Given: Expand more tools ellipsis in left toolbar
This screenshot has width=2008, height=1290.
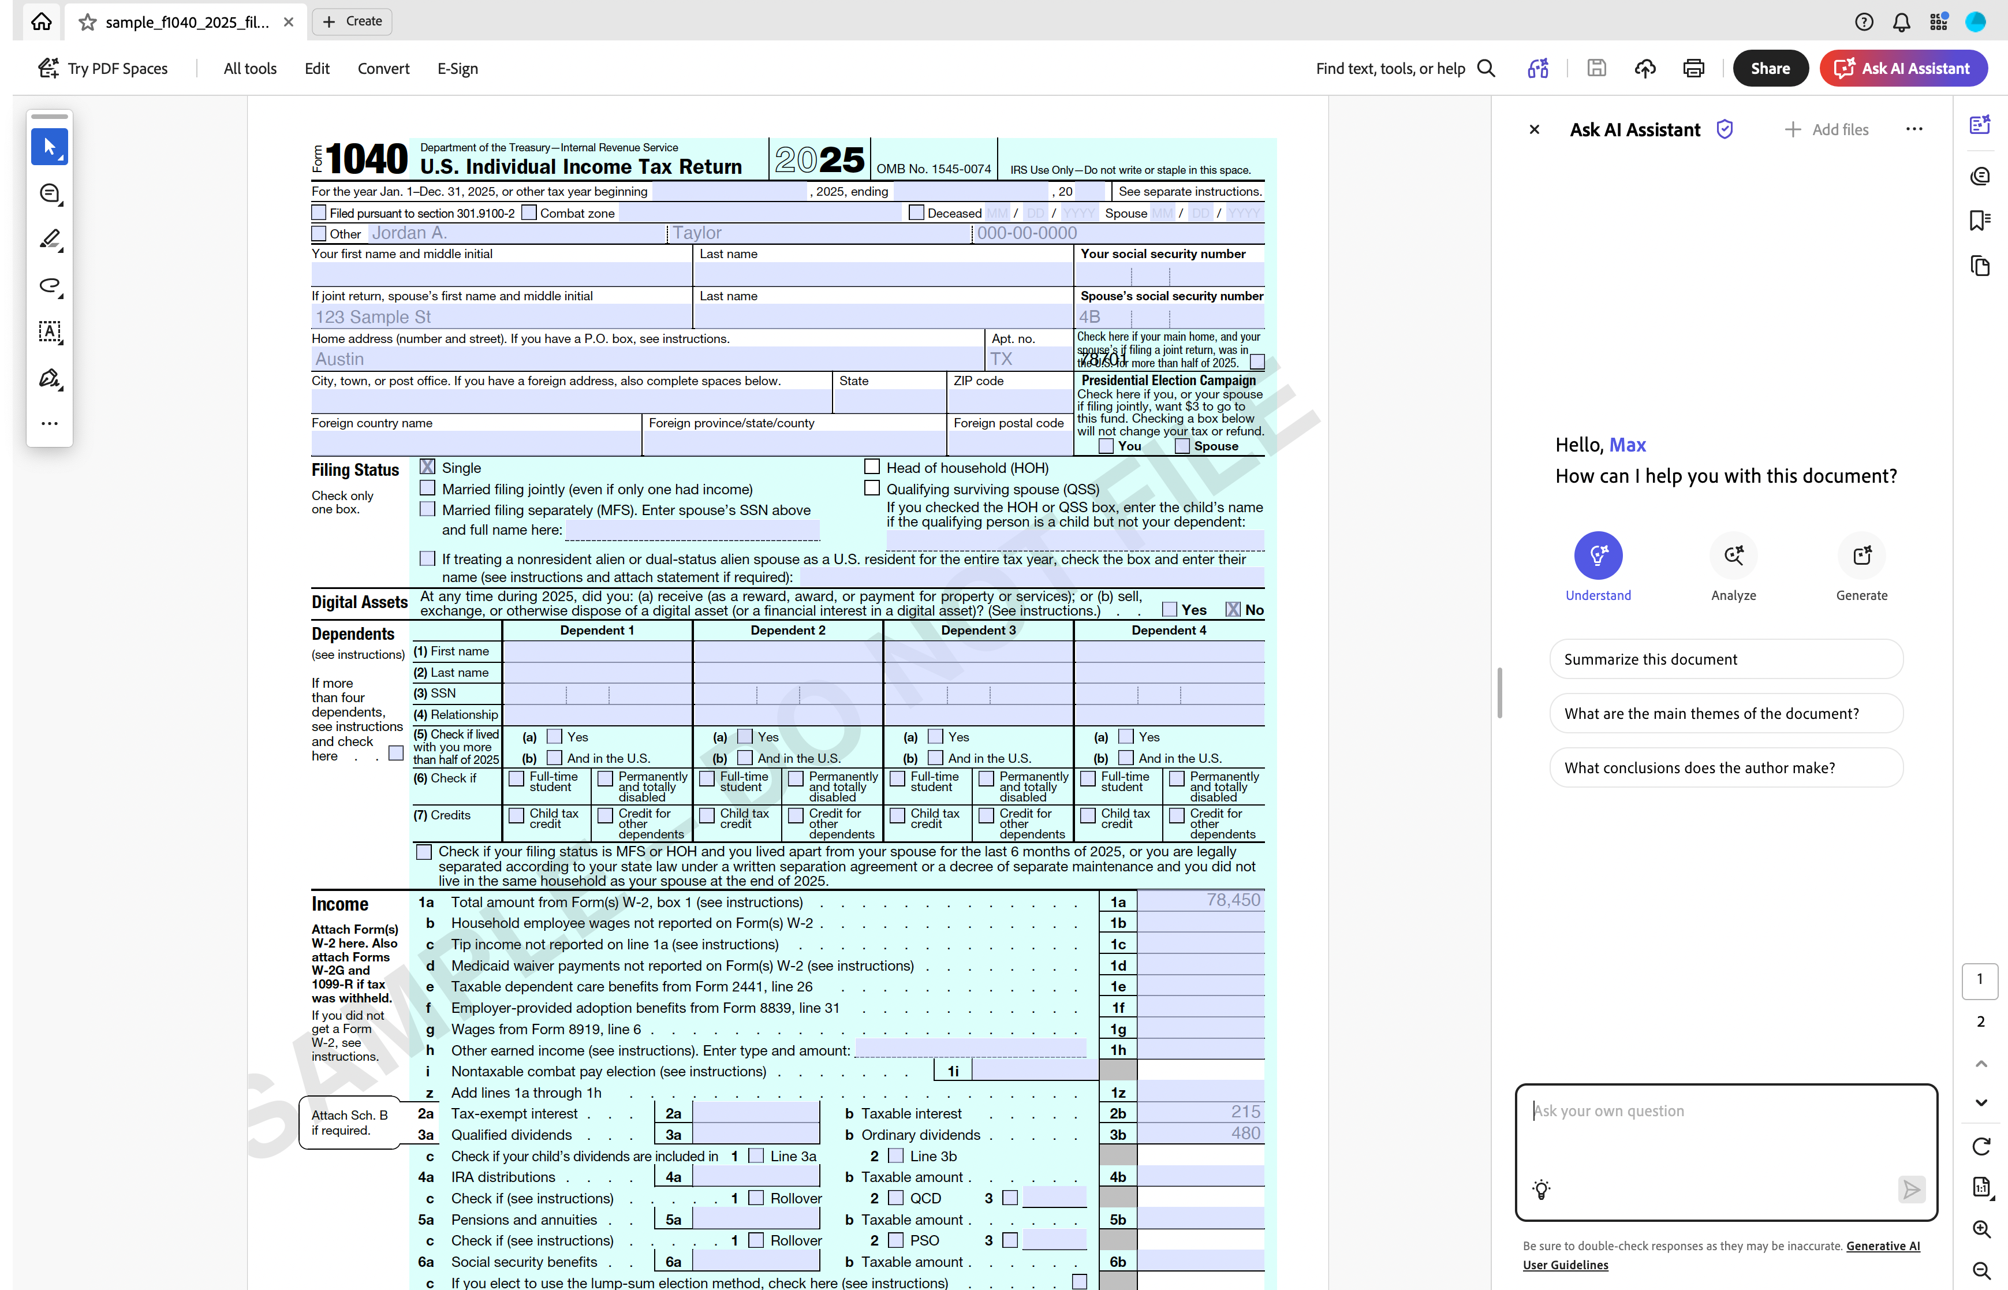Looking at the screenshot, I should tap(50, 424).
